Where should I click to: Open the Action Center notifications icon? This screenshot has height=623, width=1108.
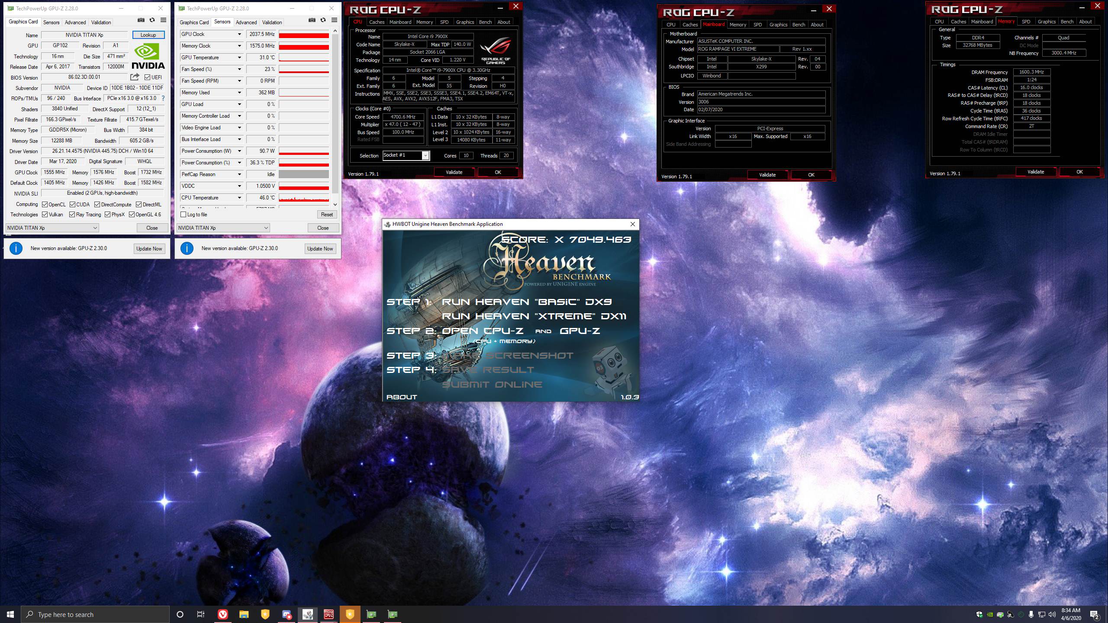click(1095, 614)
